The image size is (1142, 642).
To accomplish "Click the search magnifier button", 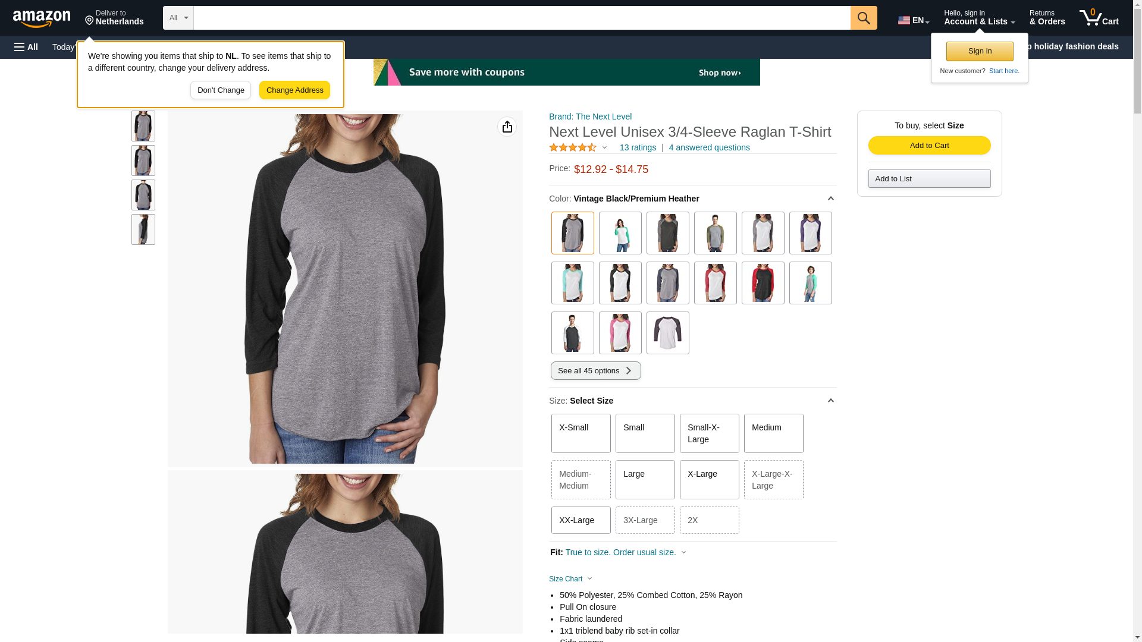I will 863,18.
